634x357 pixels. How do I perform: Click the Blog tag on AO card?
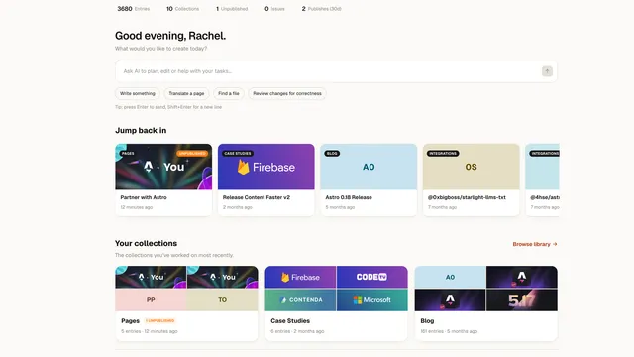click(x=332, y=154)
